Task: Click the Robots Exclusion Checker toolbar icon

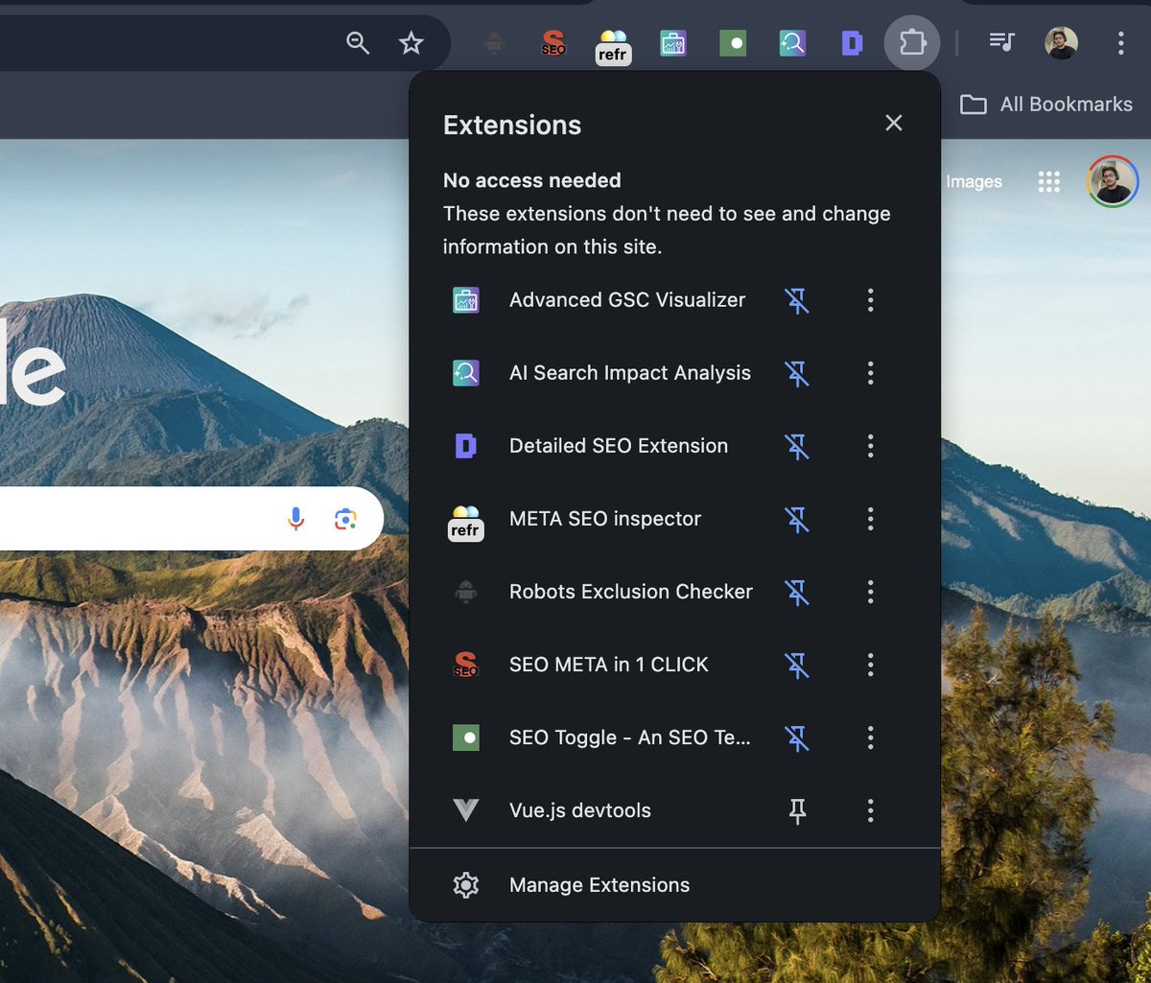Action: point(494,43)
